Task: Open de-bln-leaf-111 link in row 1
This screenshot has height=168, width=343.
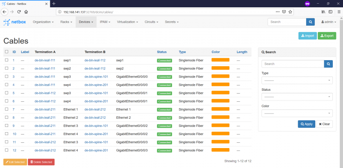Action: [45, 60]
